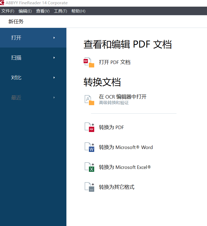Open the 查看(V) menu
Screen dimensions: 207x226
point(43,11)
